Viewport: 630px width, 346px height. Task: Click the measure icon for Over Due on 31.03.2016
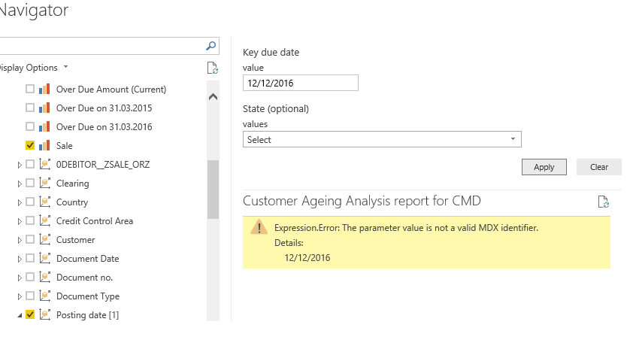pyautogui.click(x=44, y=126)
